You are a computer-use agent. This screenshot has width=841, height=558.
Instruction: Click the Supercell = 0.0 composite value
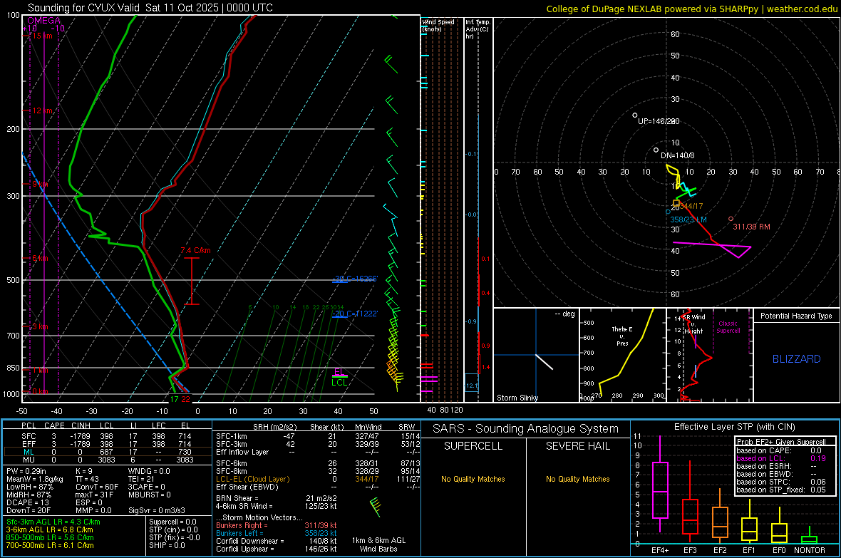point(172,522)
